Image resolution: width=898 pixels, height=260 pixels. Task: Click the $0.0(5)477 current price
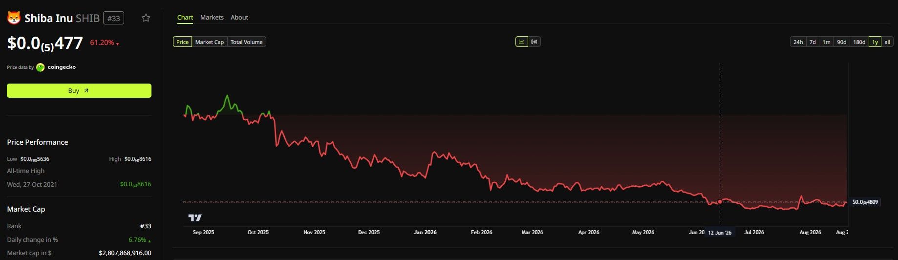coord(45,43)
